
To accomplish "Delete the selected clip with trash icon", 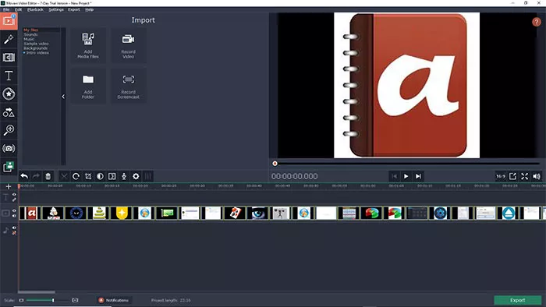I will [x=48, y=176].
